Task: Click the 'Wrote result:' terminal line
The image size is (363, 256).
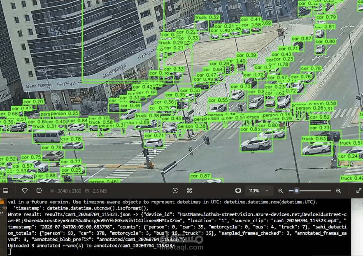Action: coord(177,214)
